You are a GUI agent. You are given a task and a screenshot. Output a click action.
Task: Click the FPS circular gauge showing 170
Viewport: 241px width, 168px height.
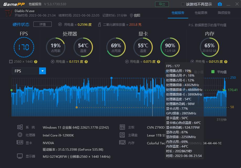pyautogui.click(x=24, y=47)
